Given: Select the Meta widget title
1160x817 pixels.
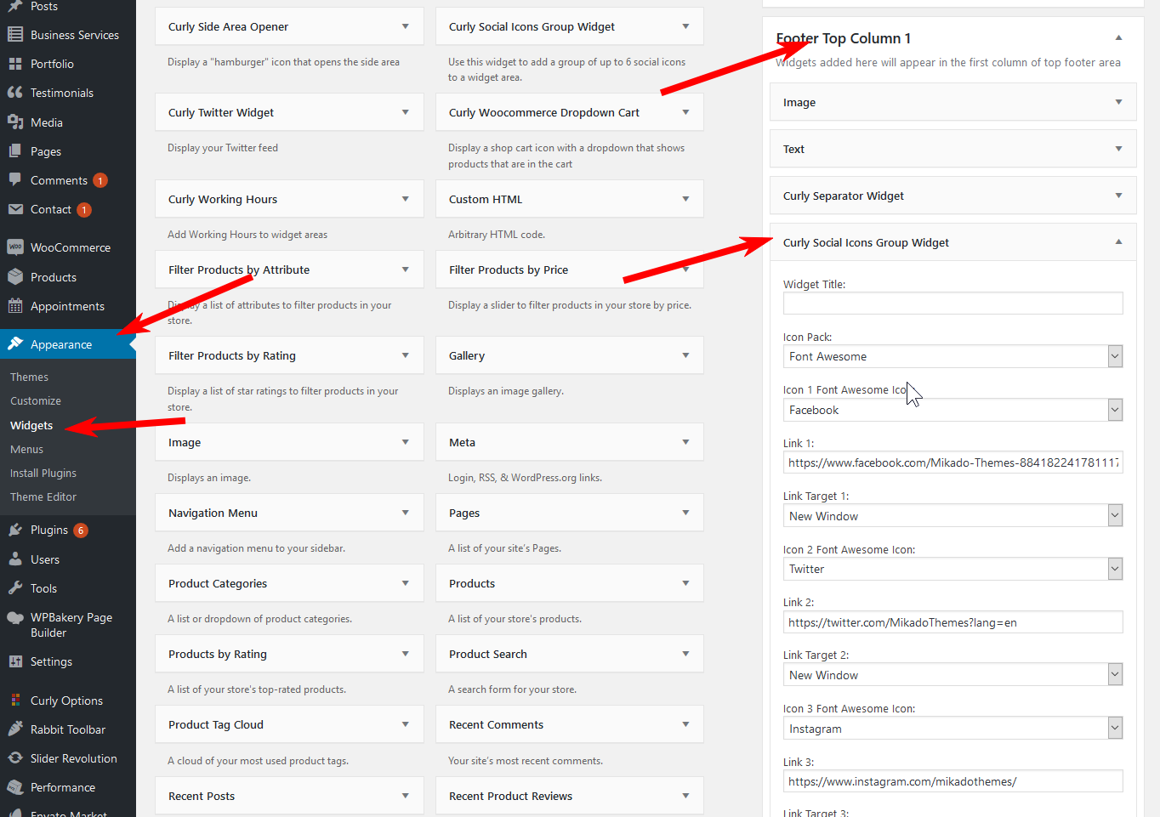Looking at the screenshot, I should click(x=462, y=442).
